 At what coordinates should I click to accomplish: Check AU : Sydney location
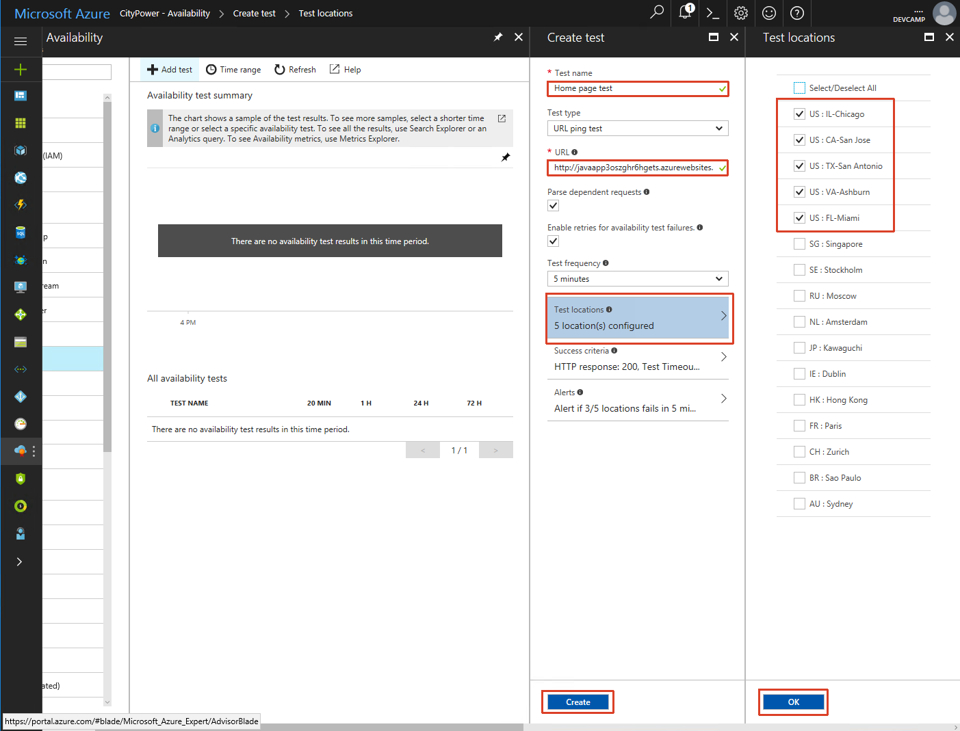click(x=799, y=503)
